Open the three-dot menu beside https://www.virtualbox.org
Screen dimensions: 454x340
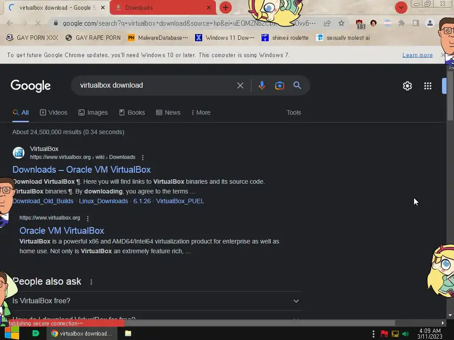88,219
